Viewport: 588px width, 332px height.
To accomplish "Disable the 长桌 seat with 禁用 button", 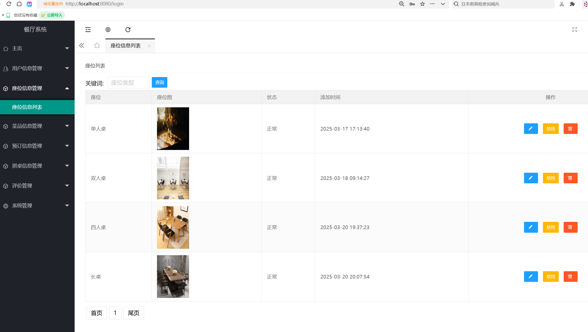I will pyautogui.click(x=551, y=276).
